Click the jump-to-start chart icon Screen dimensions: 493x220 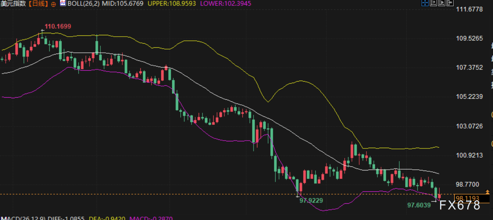point(433,3)
